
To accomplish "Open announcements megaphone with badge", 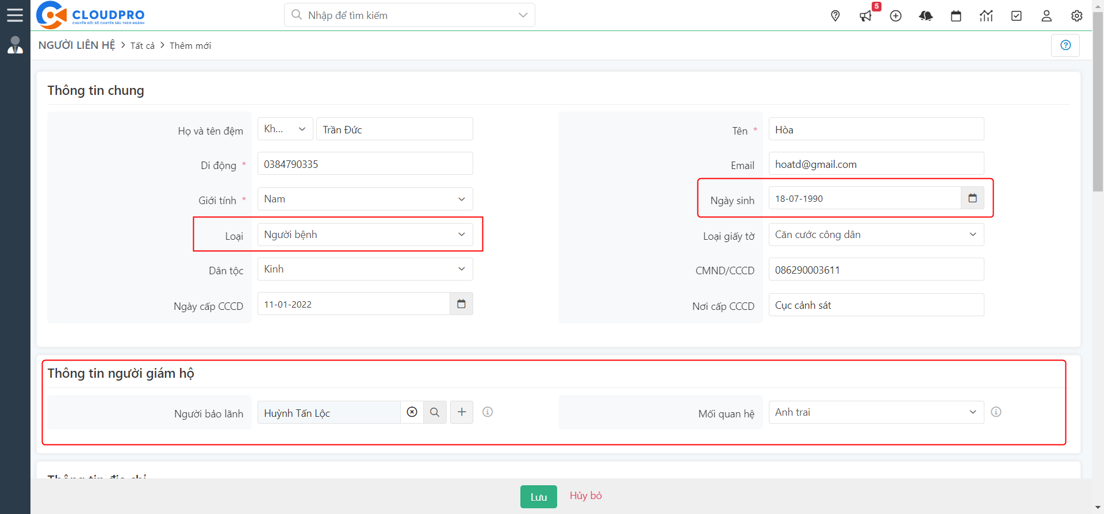I will point(867,15).
